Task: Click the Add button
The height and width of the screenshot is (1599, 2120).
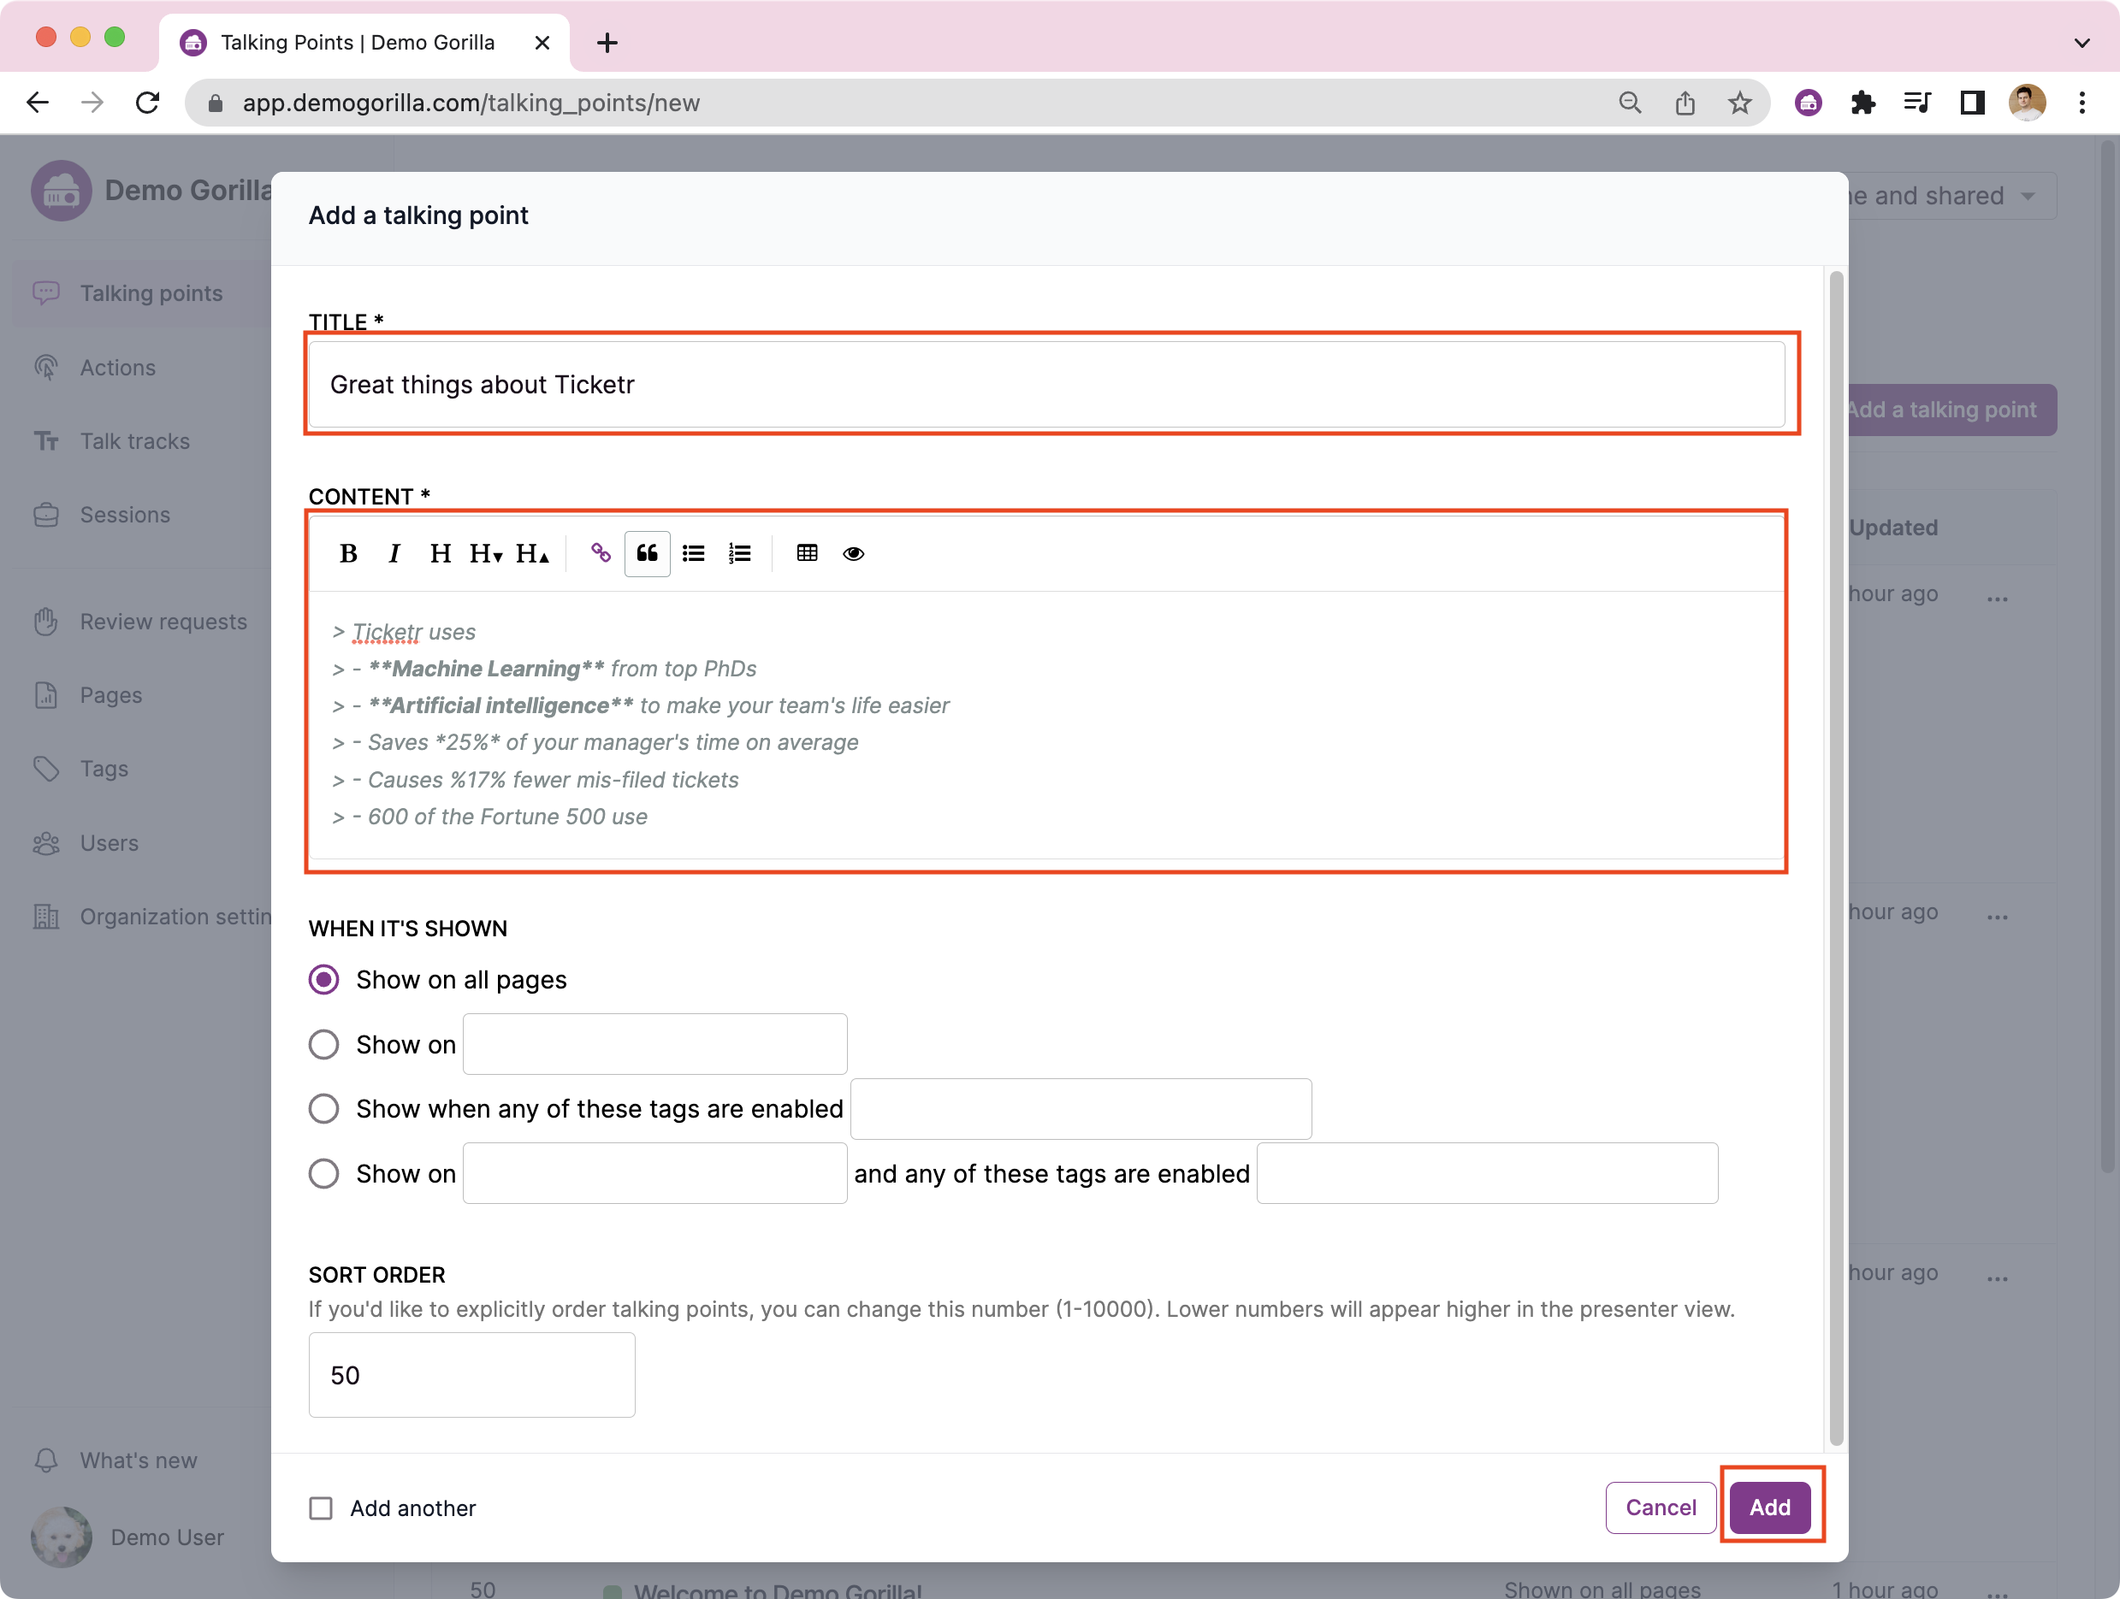Action: 1769,1507
